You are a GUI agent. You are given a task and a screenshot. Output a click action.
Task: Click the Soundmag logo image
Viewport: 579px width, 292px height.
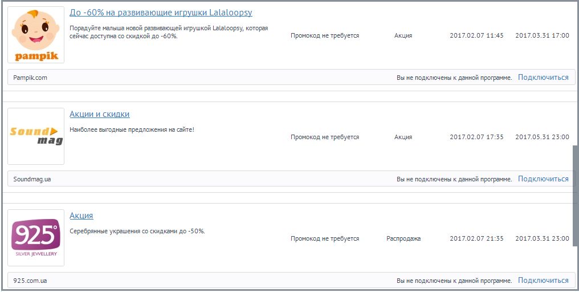click(x=36, y=136)
